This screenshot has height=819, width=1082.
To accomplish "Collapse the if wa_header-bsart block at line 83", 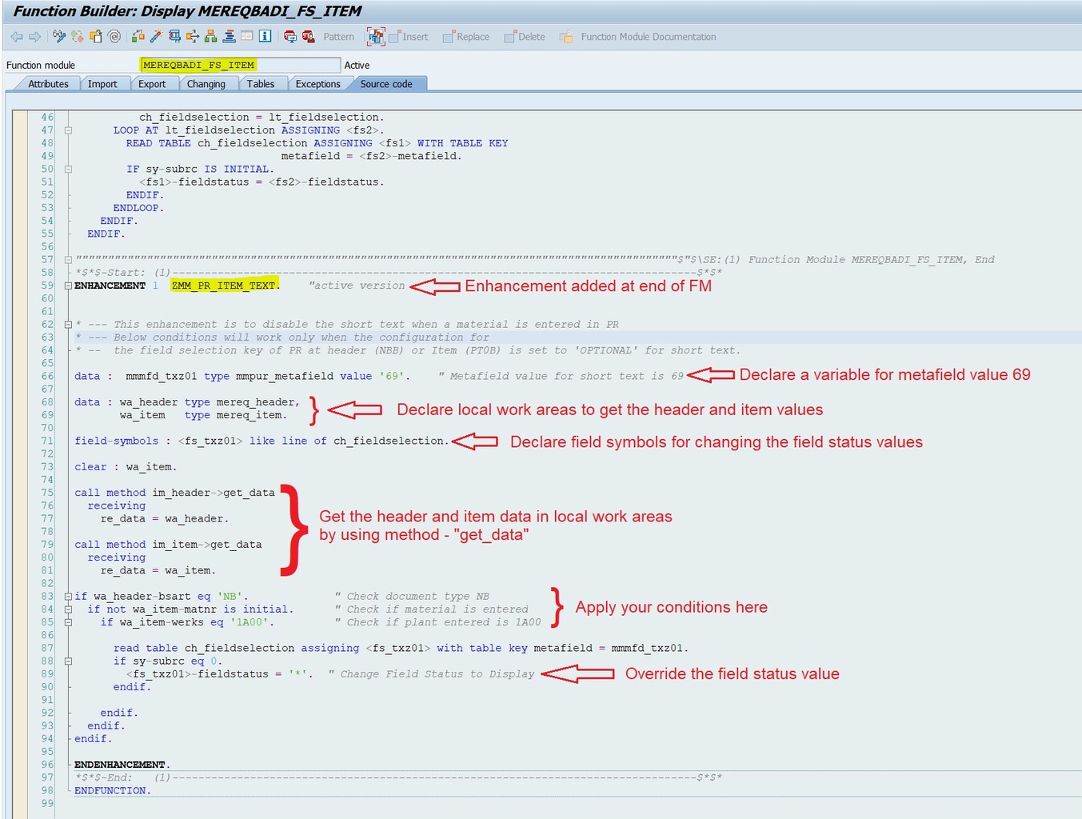I will coord(68,597).
